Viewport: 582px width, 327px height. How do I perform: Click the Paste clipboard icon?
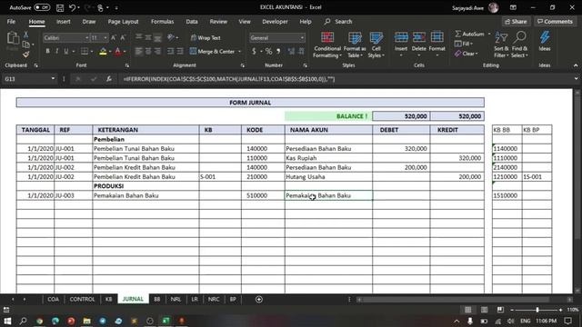(13, 39)
